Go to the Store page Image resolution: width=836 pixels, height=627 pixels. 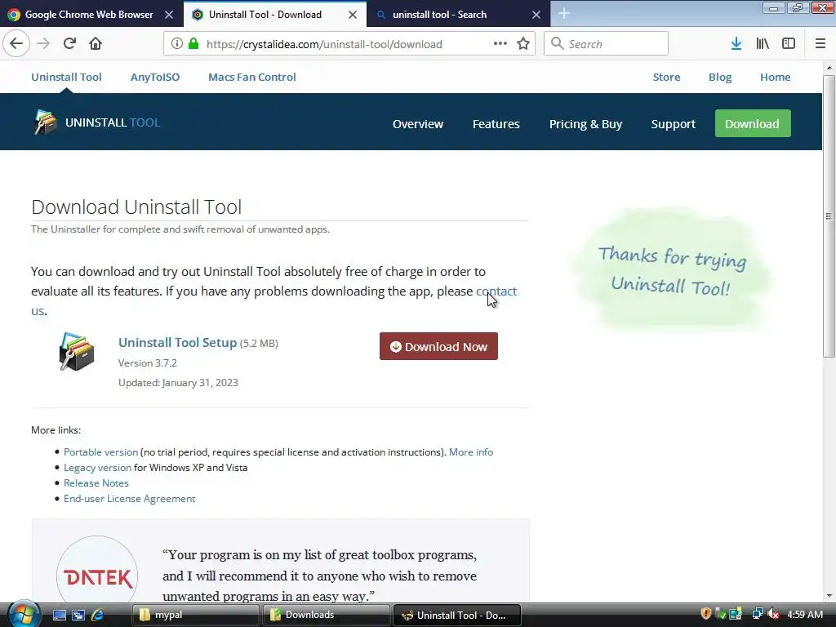(666, 77)
